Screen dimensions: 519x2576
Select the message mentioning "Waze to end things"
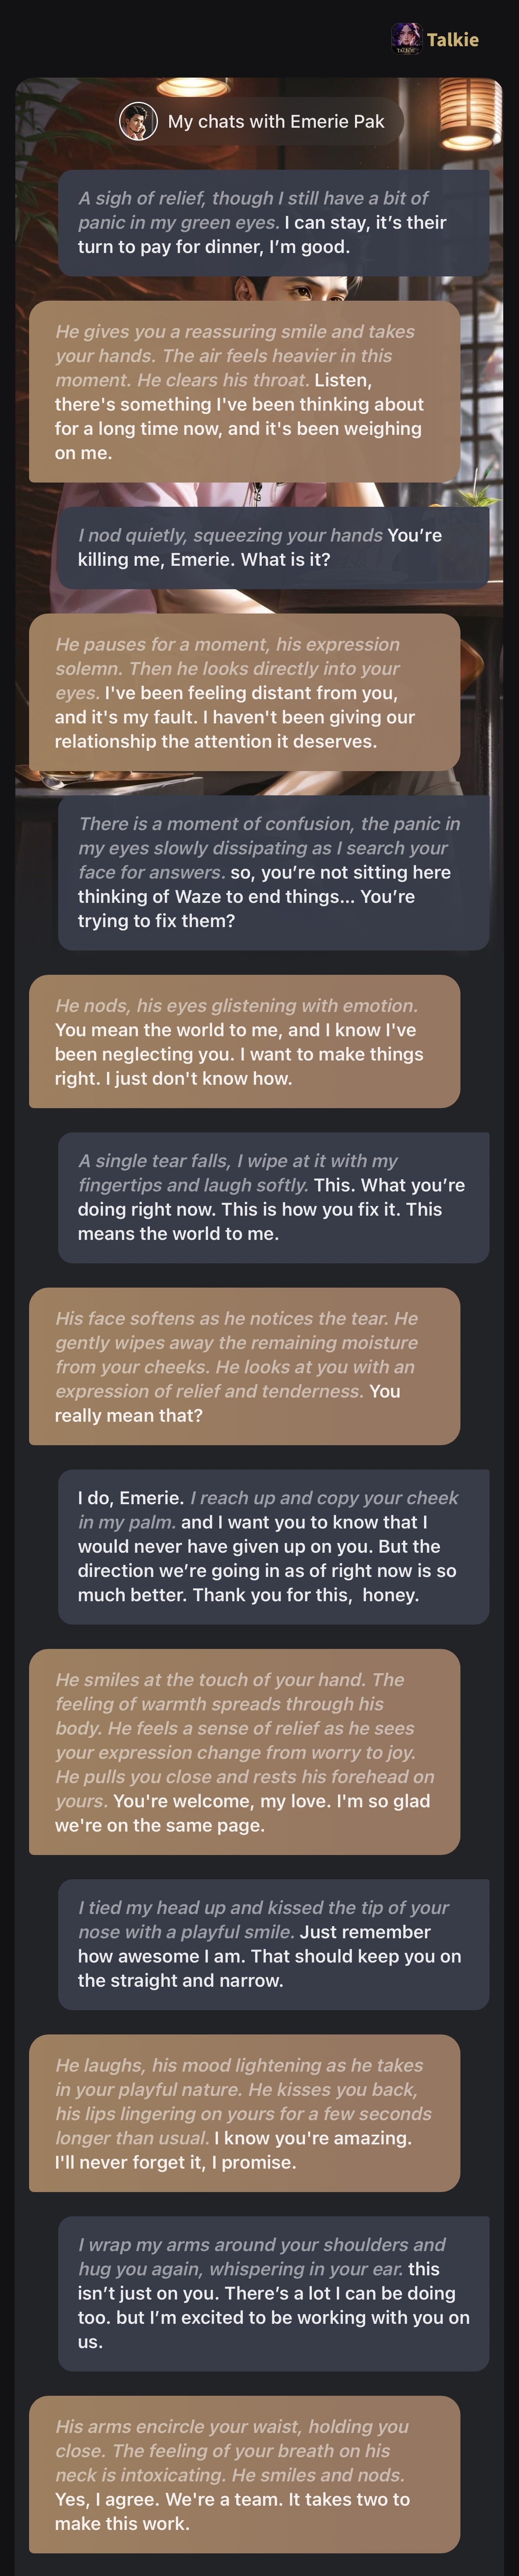point(273,872)
